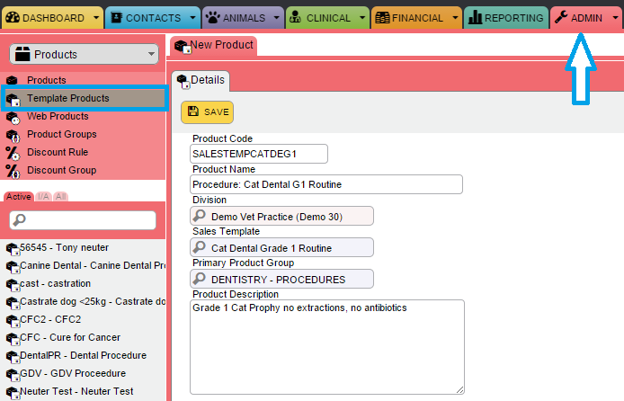Image resolution: width=624 pixels, height=401 pixels.
Task: Click the Cure for Cancer row box icon
Action: coord(13,339)
